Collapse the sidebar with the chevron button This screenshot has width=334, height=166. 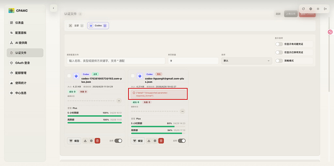point(53,8)
